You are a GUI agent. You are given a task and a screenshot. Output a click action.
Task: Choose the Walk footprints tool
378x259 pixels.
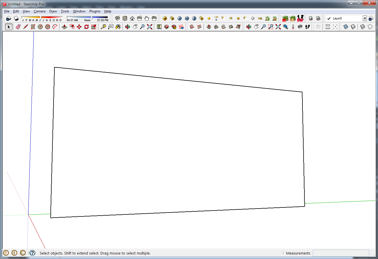click(308, 27)
